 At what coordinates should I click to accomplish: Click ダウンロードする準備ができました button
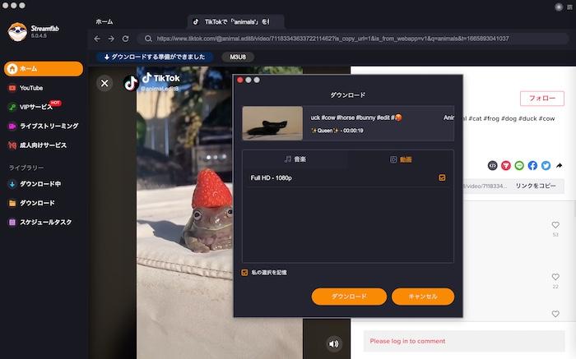[x=155, y=58]
